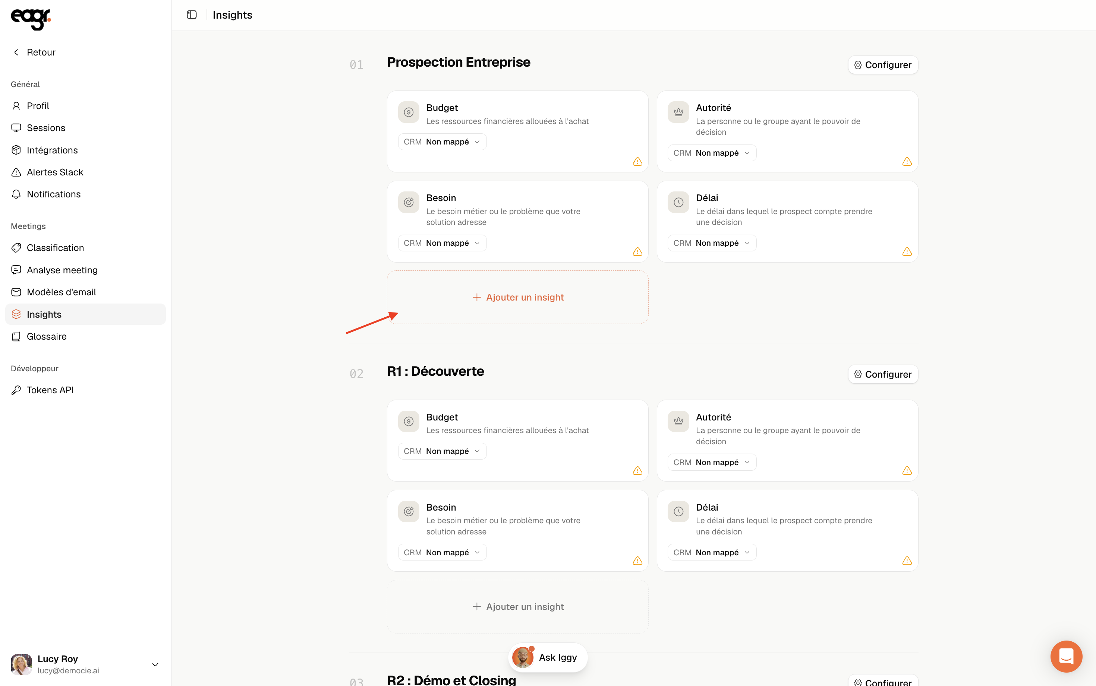
Task: Click warning icon on R1 Délai card
Action: click(x=907, y=561)
